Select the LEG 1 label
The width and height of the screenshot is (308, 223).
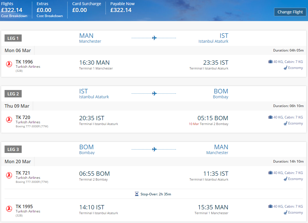pyautogui.click(x=13, y=38)
